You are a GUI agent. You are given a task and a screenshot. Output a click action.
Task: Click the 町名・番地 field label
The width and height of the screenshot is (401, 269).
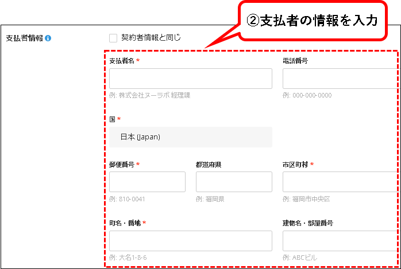[x=125, y=223]
